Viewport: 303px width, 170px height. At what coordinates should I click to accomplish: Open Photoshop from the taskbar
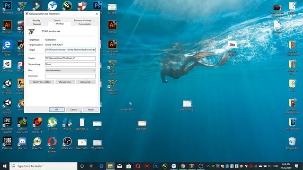click(x=156, y=166)
